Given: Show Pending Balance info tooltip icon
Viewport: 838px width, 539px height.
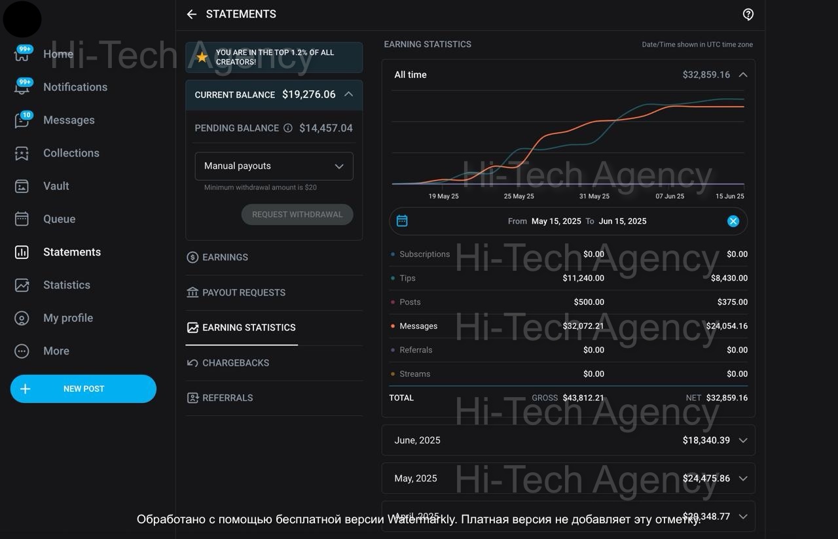Looking at the screenshot, I should point(287,128).
